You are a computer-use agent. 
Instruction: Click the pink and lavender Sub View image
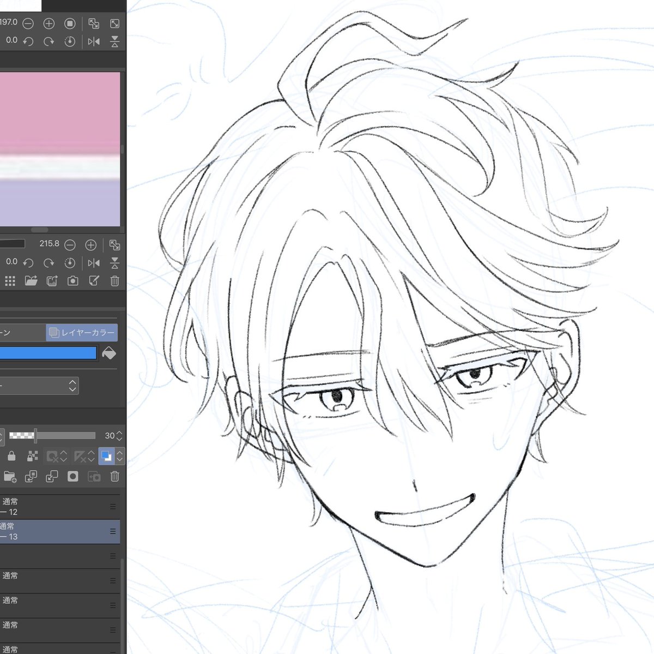click(60, 149)
